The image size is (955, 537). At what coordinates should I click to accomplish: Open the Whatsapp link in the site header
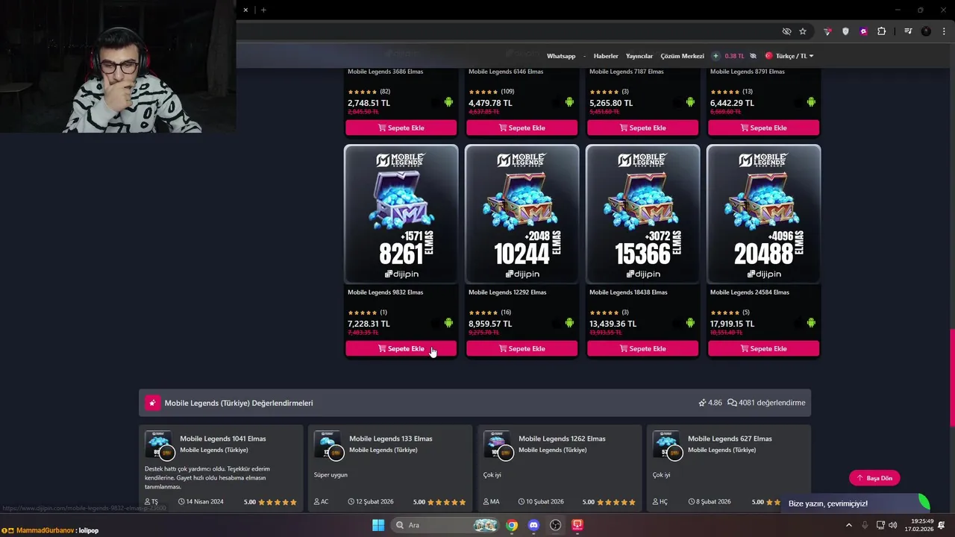(x=561, y=56)
